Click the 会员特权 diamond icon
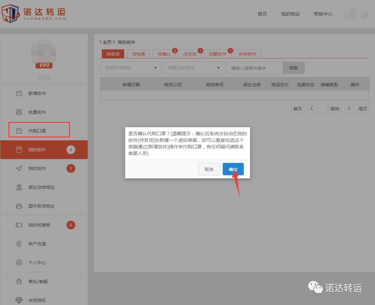 [19, 300]
